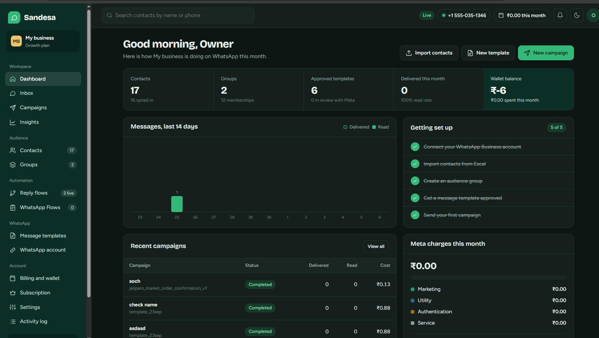The width and height of the screenshot is (599, 338).
Task: Click Completed status for check name campaign
Action: 260,308
